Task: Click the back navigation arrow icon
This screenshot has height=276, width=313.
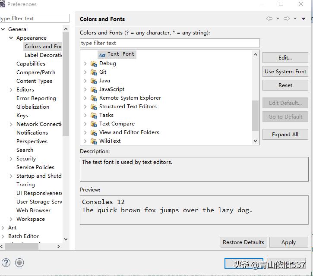Action: coord(269,19)
